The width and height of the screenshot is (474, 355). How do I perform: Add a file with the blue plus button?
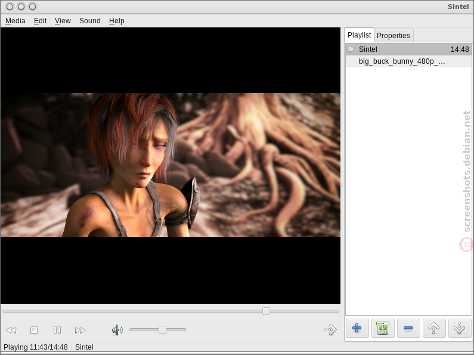pyautogui.click(x=357, y=328)
